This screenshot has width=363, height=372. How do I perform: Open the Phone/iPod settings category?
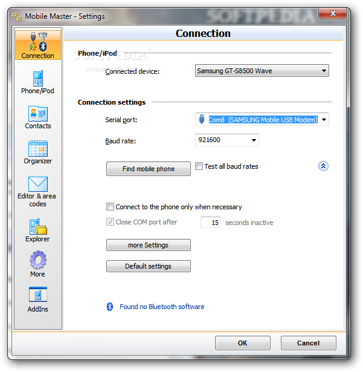click(x=37, y=82)
